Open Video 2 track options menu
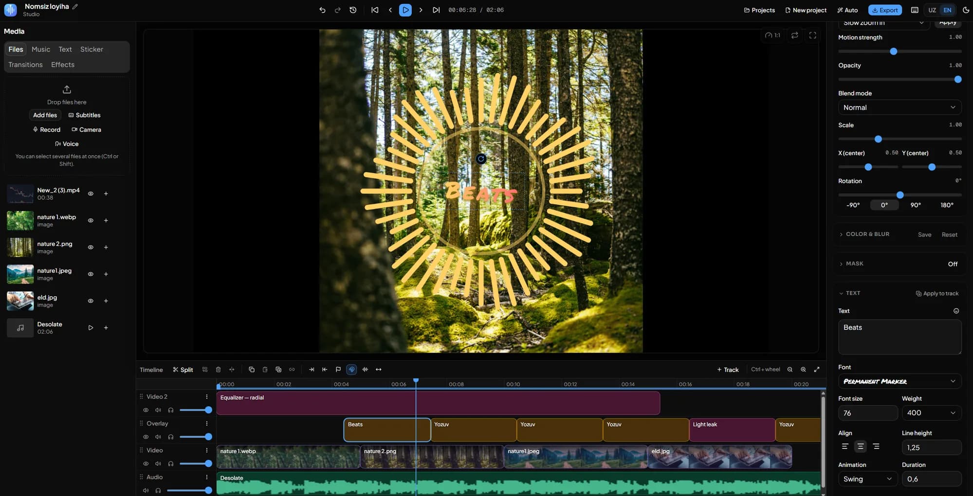The height and width of the screenshot is (496, 973). 207,397
